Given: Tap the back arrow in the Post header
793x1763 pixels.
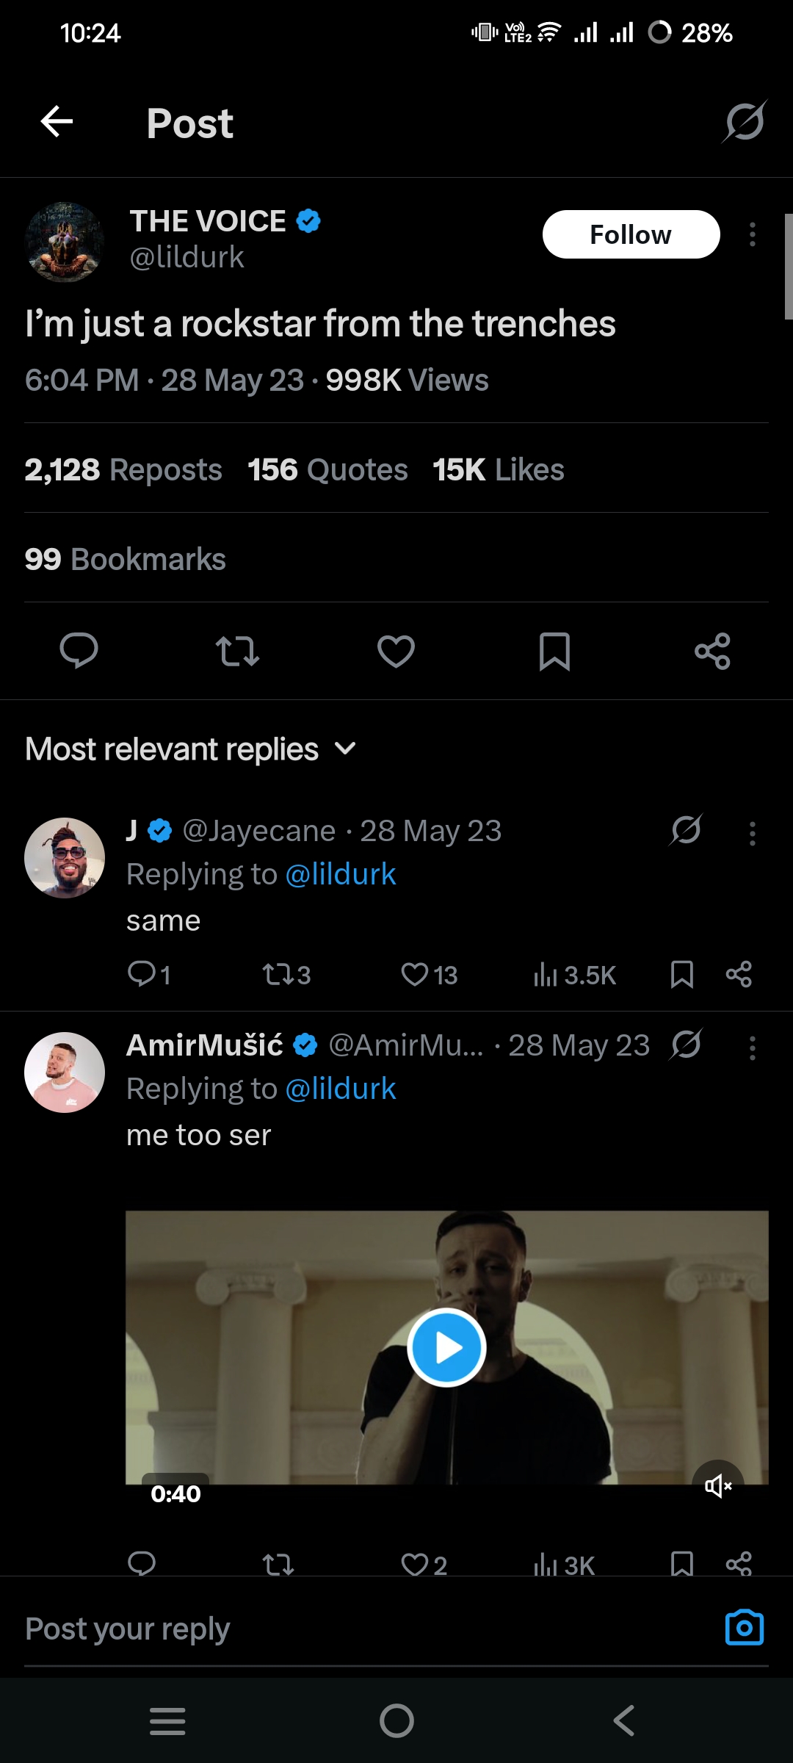Looking at the screenshot, I should tap(57, 122).
